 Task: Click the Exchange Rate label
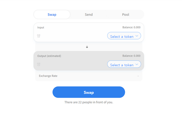click(48, 76)
